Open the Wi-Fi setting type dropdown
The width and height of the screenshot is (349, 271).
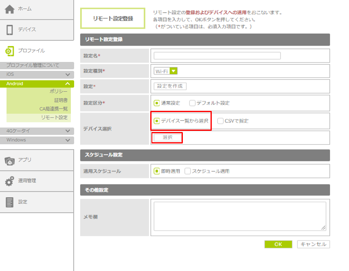(x=173, y=71)
